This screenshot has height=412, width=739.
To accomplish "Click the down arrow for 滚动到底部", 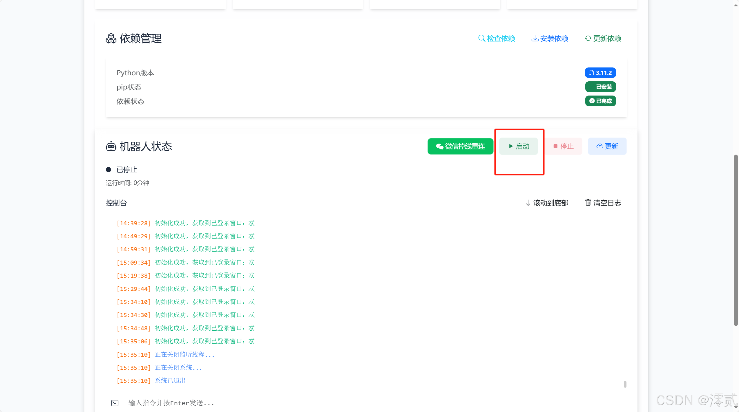I will coord(528,203).
